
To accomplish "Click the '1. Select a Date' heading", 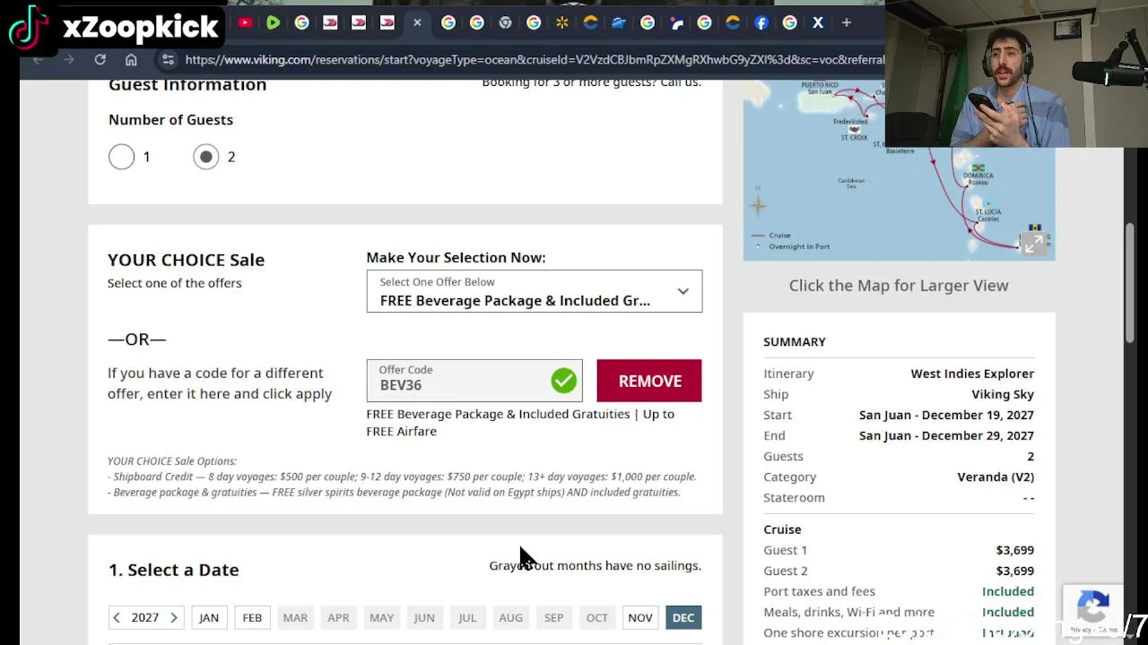I will coord(174,570).
